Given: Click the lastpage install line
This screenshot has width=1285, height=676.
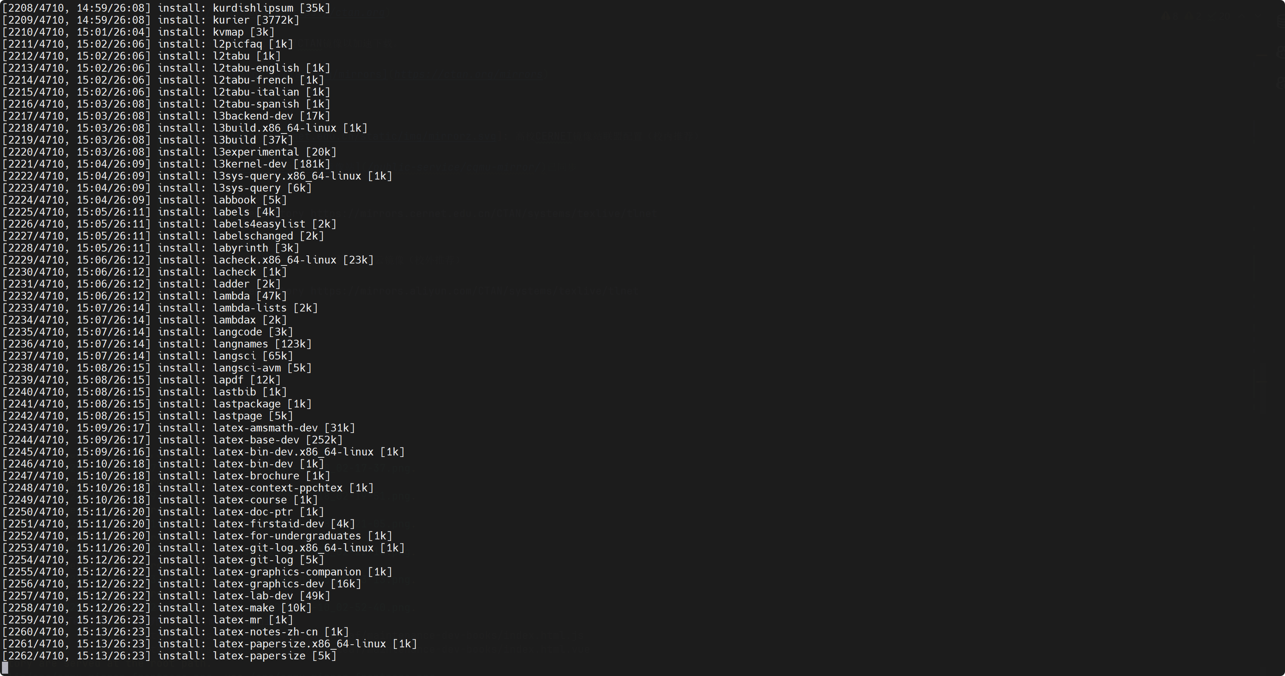Looking at the screenshot, I should (x=237, y=416).
